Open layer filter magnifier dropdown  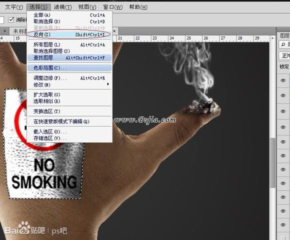(x=283, y=44)
